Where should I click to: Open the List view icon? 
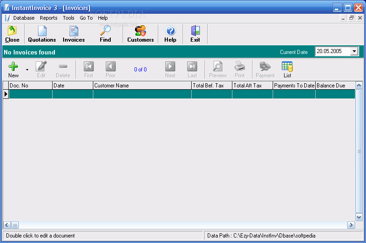tap(287, 70)
